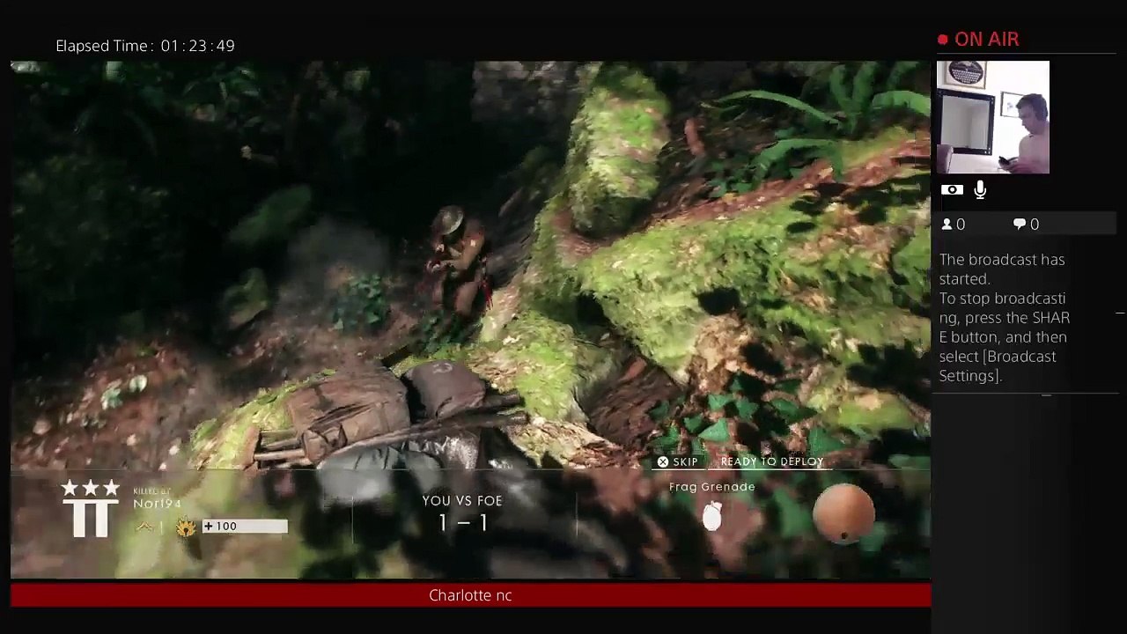The height and width of the screenshot is (634, 1127).
Task: Skip the kill cam
Action: 677,461
